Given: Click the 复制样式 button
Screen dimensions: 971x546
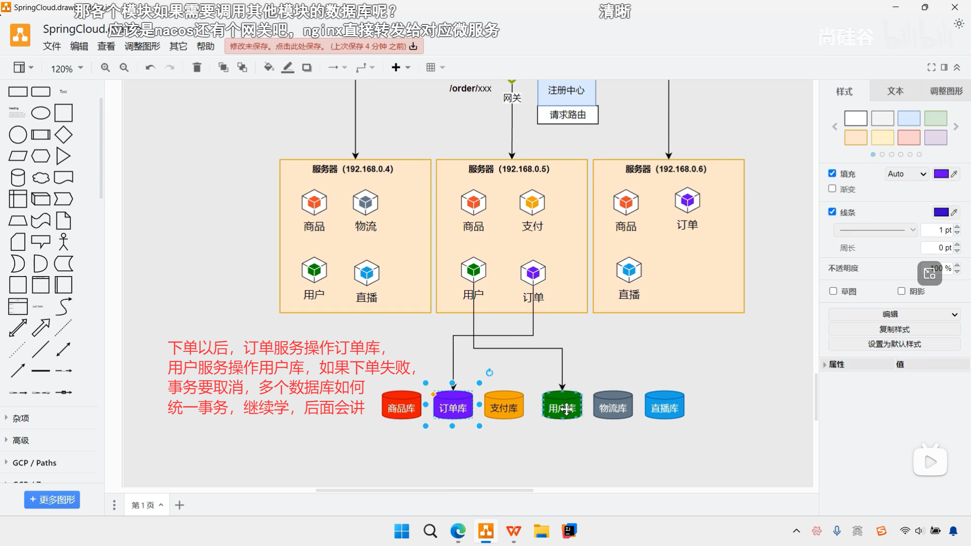Looking at the screenshot, I should pyautogui.click(x=894, y=329).
